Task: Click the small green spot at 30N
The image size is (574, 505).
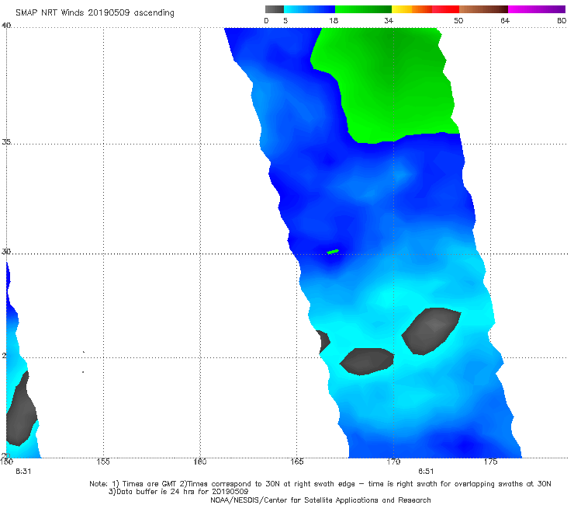Action: pyautogui.click(x=333, y=252)
